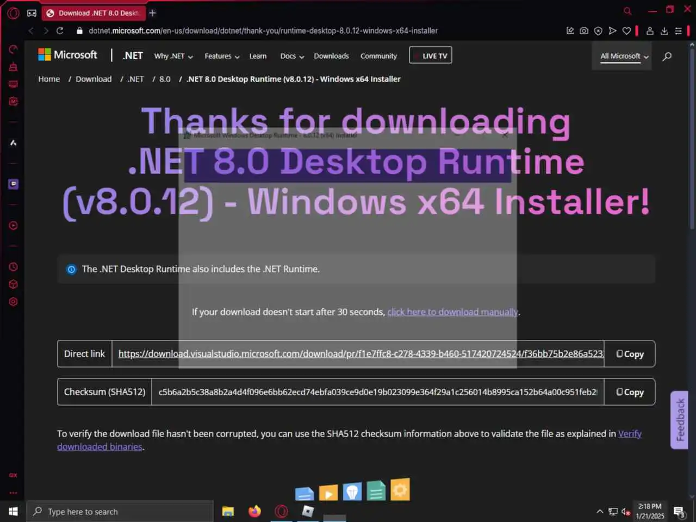This screenshot has height=522, width=696.
Task: Click the address bar URL field
Action: pos(263,31)
